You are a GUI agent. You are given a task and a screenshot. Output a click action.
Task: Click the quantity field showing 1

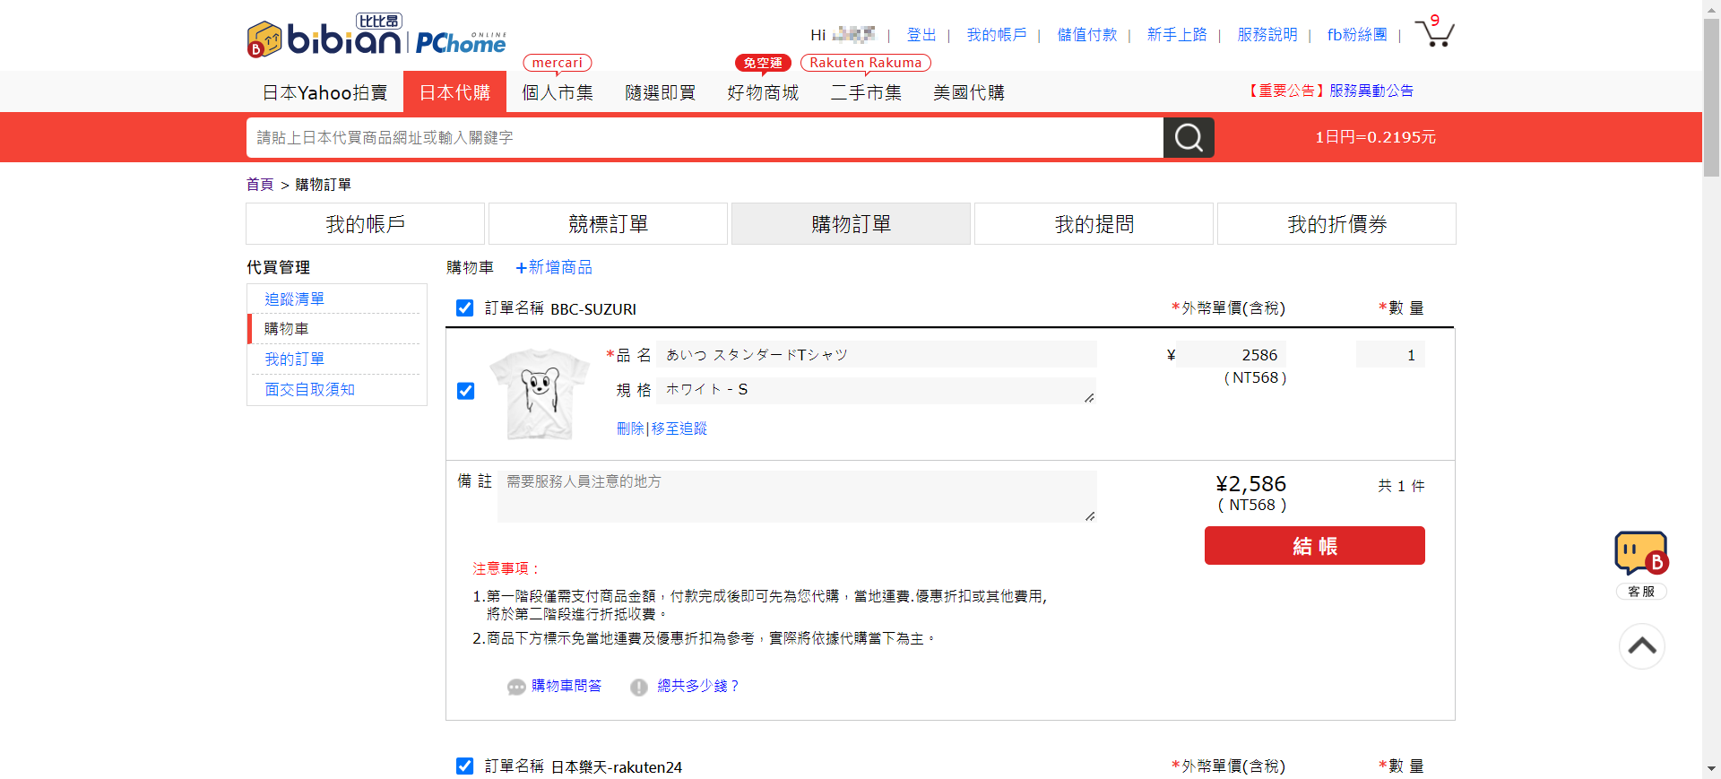click(x=1390, y=355)
